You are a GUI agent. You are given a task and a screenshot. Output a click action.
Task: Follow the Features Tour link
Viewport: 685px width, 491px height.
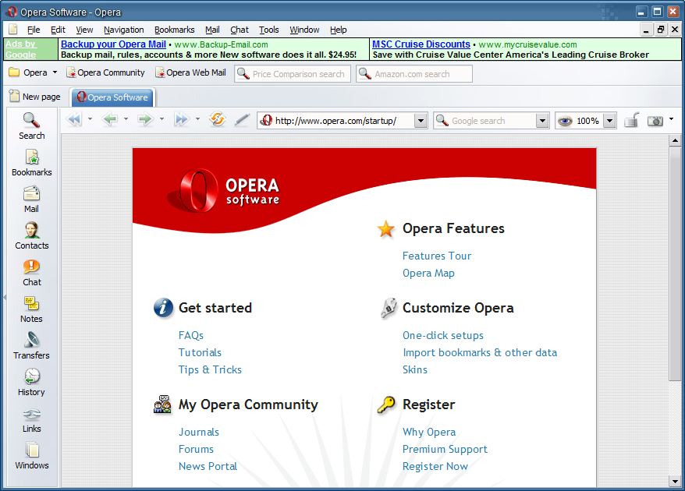tap(437, 256)
